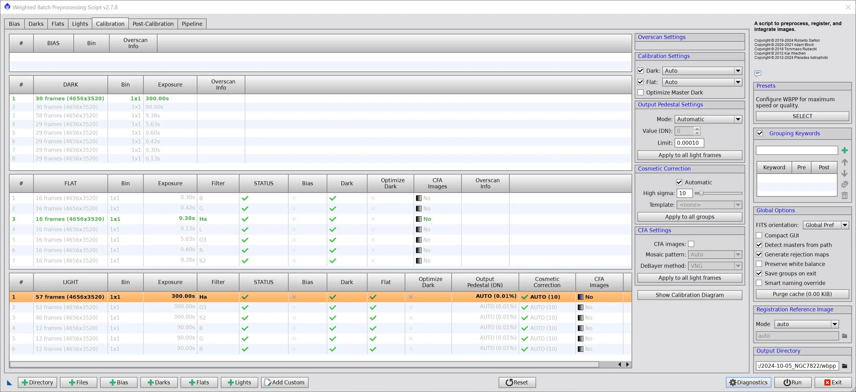The image size is (856, 392).
Task: Open the FITS orientation dropdown
Action: [x=844, y=225]
